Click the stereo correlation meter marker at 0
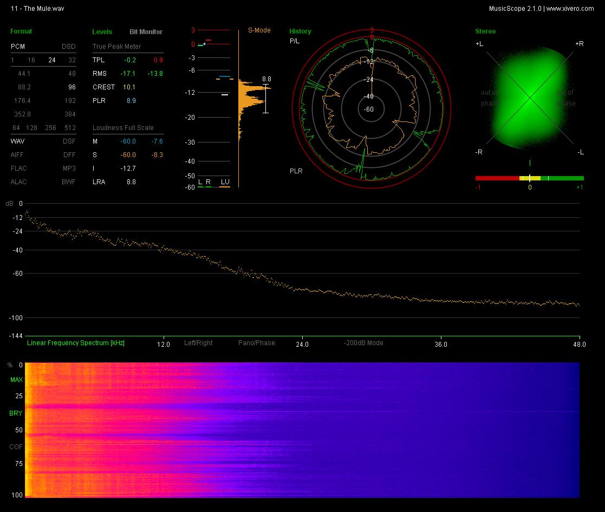The image size is (605, 512). point(530,178)
